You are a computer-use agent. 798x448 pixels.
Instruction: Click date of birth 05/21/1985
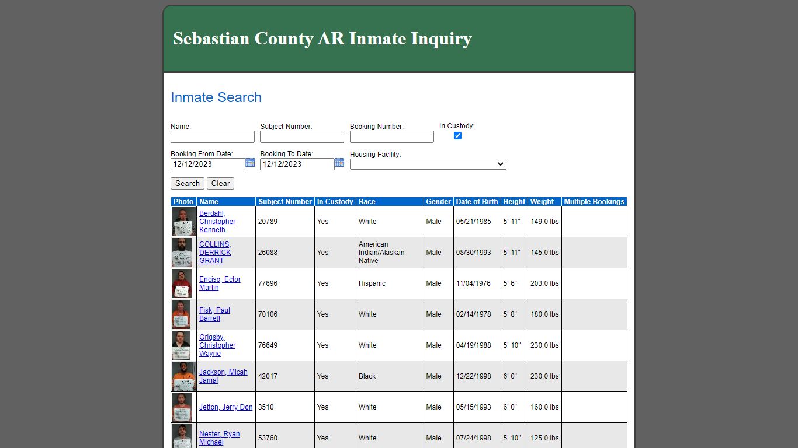pos(474,222)
